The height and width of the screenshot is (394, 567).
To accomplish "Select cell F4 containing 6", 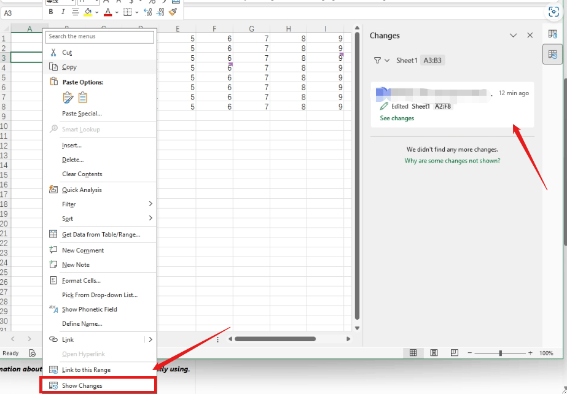I will tap(214, 68).
